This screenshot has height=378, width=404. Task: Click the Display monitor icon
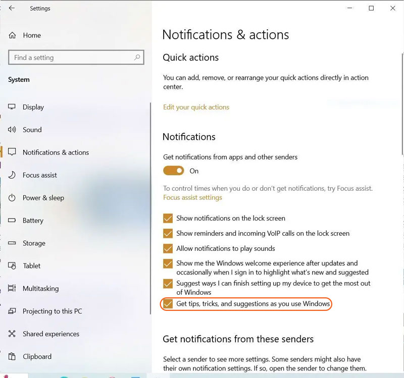point(12,107)
